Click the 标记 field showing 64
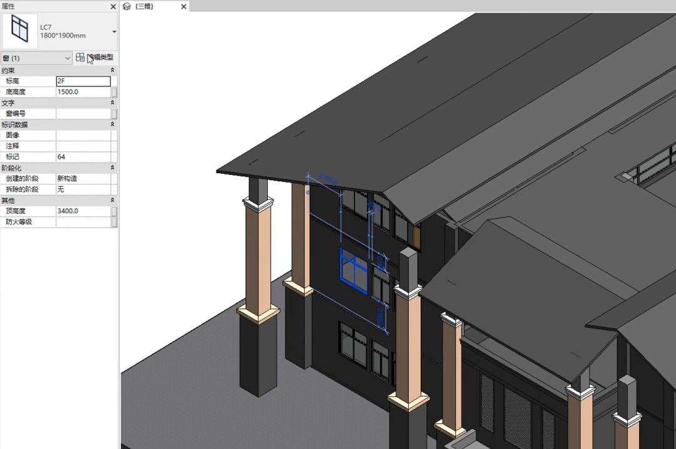 click(83, 157)
